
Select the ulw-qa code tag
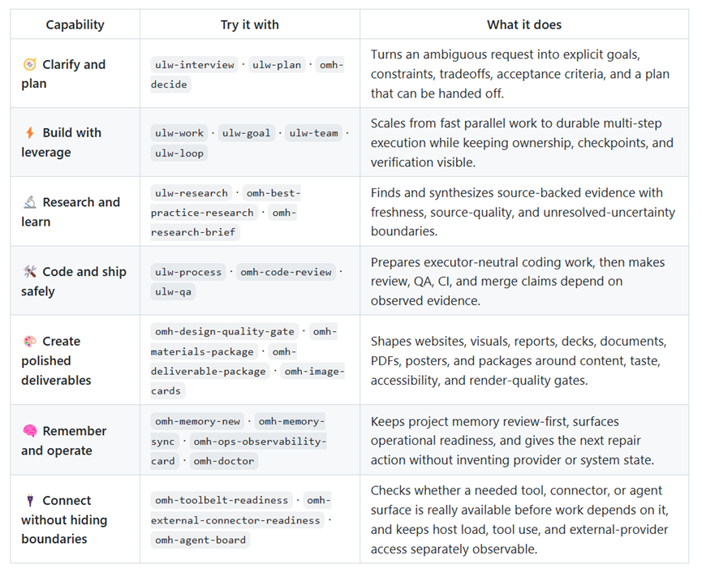point(173,292)
